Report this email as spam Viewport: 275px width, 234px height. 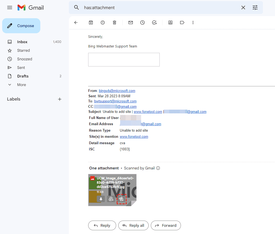tap(103, 23)
